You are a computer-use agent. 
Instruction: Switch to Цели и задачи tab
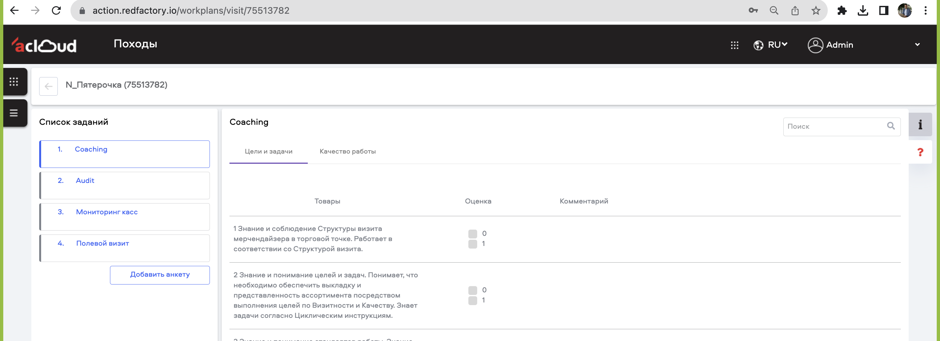pos(269,151)
